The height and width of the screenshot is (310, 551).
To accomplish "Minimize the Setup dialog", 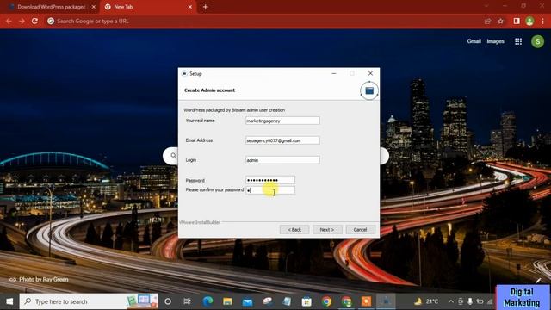I will click(334, 73).
